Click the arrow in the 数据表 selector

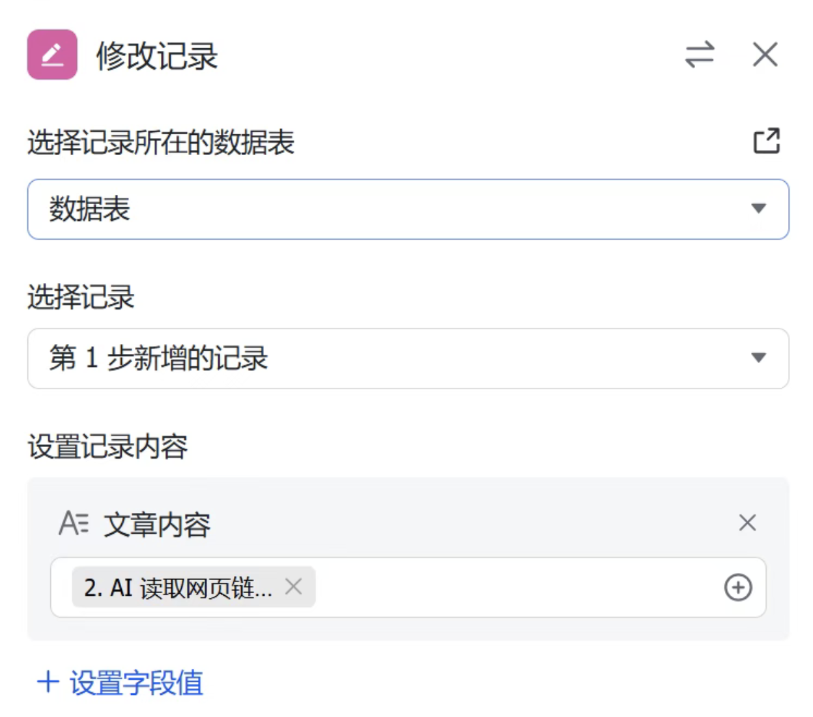pos(758,209)
